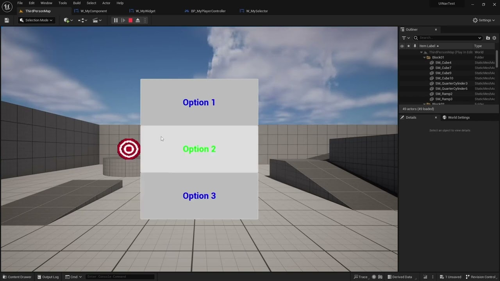The width and height of the screenshot is (500, 281).
Task: Click the star favorites column header
Action: (x=409, y=46)
